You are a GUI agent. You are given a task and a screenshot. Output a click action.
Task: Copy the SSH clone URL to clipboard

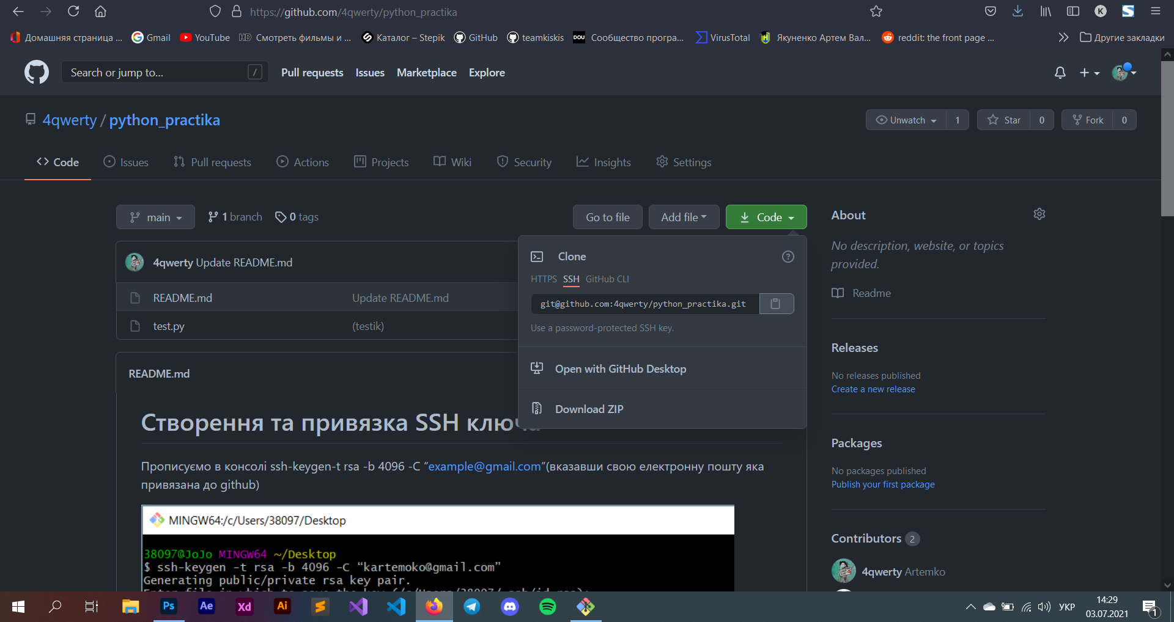click(x=776, y=304)
